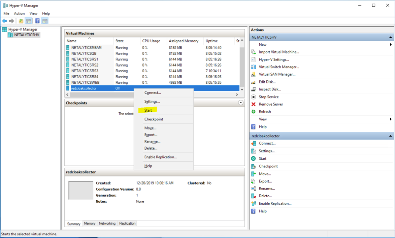Screen dimensions: 395x238
Task: Click the Move icon in Actions pane
Action: click(254, 174)
